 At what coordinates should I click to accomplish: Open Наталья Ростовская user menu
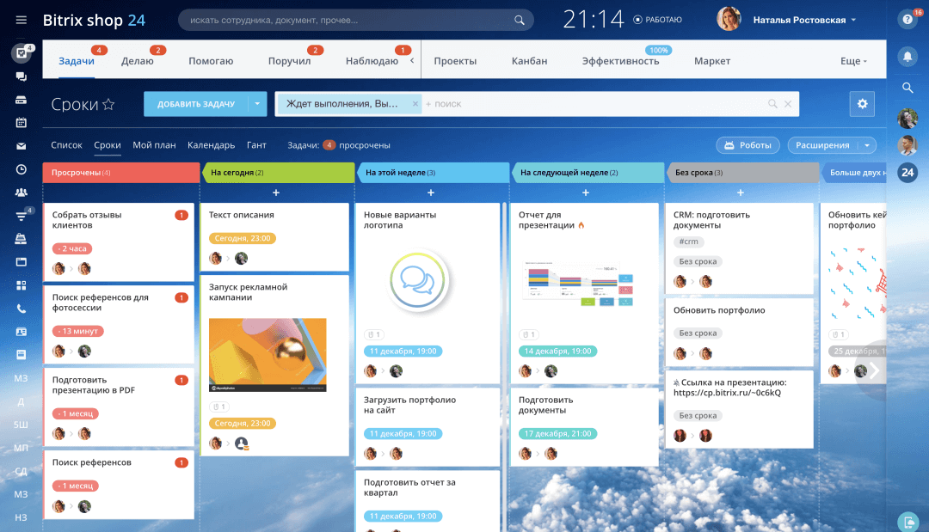tap(805, 20)
